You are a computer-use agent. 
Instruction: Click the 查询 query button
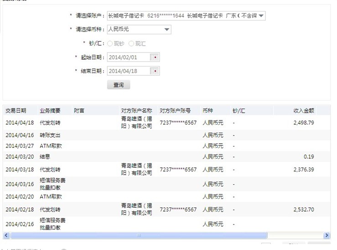119,85
